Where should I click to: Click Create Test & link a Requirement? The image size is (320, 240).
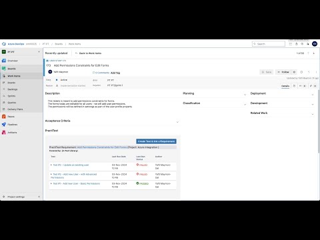[x=156, y=141]
